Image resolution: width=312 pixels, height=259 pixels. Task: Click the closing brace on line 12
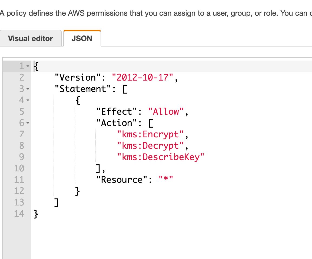pyautogui.click(x=77, y=191)
